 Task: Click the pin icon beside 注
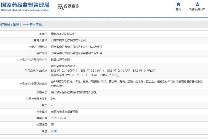click(43, 131)
